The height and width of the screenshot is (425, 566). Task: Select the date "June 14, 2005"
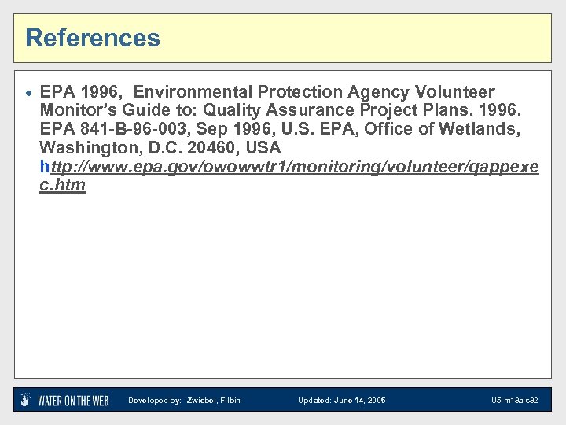[x=360, y=401]
